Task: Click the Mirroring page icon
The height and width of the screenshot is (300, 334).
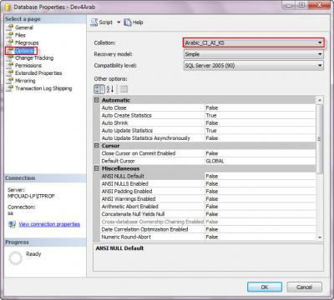Action: point(10,81)
